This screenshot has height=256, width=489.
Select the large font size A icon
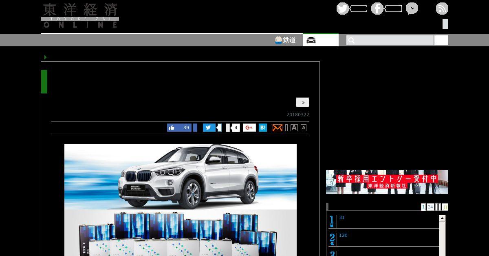(x=294, y=128)
